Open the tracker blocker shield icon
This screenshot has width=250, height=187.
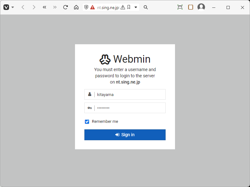click(x=86, y=7)
